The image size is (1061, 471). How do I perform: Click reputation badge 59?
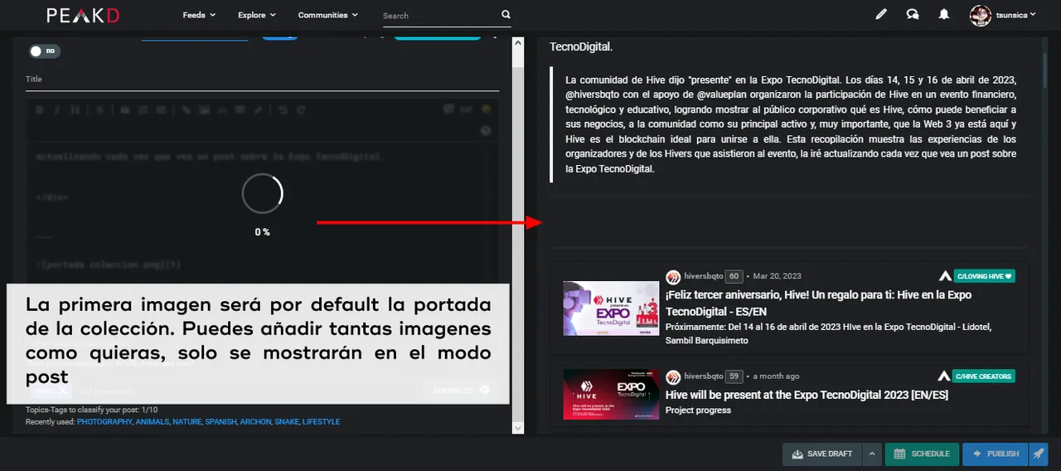734,376
